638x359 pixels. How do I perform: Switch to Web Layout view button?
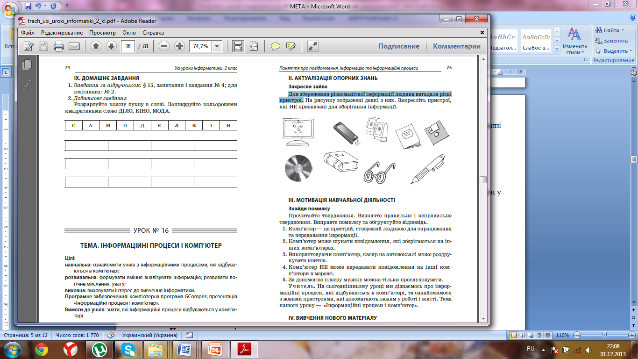point(531,335)
